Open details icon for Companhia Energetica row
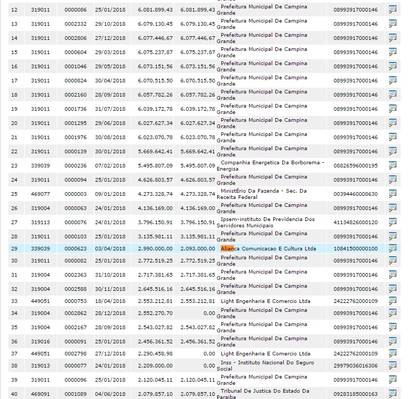The width and height of the screenshot is (408, 399). click(x=393, y=166)
